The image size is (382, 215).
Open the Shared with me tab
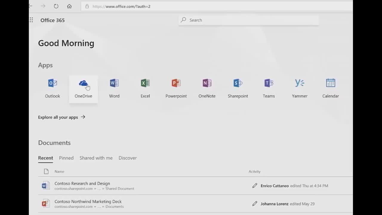point(96,158)
